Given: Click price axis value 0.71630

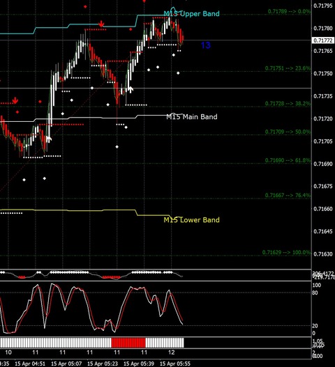Looking at the screenshot, I should 323,254.
